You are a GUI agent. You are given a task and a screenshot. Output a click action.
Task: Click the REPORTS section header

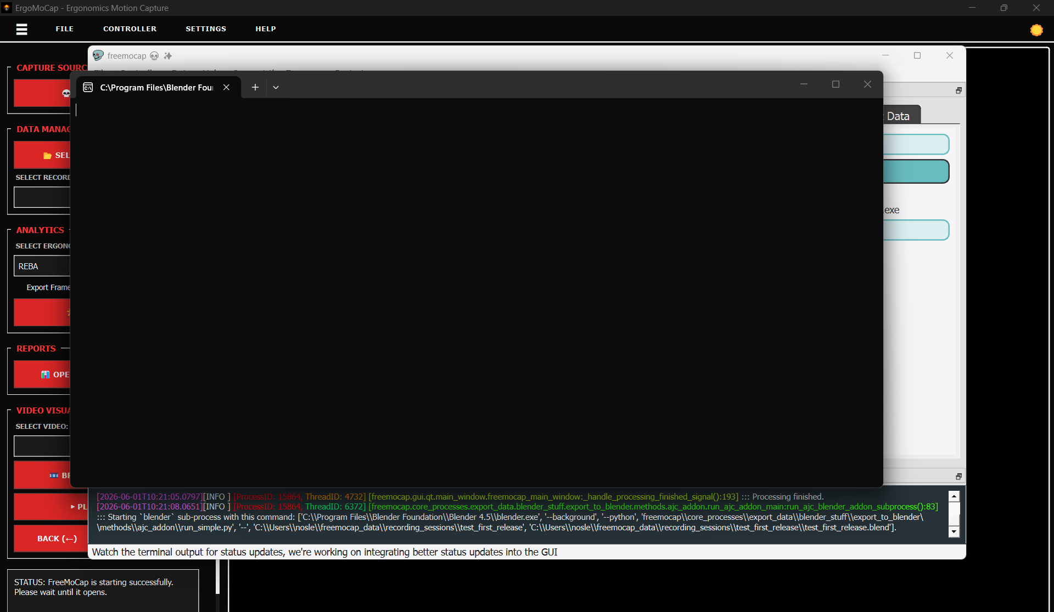pos(36,349)
